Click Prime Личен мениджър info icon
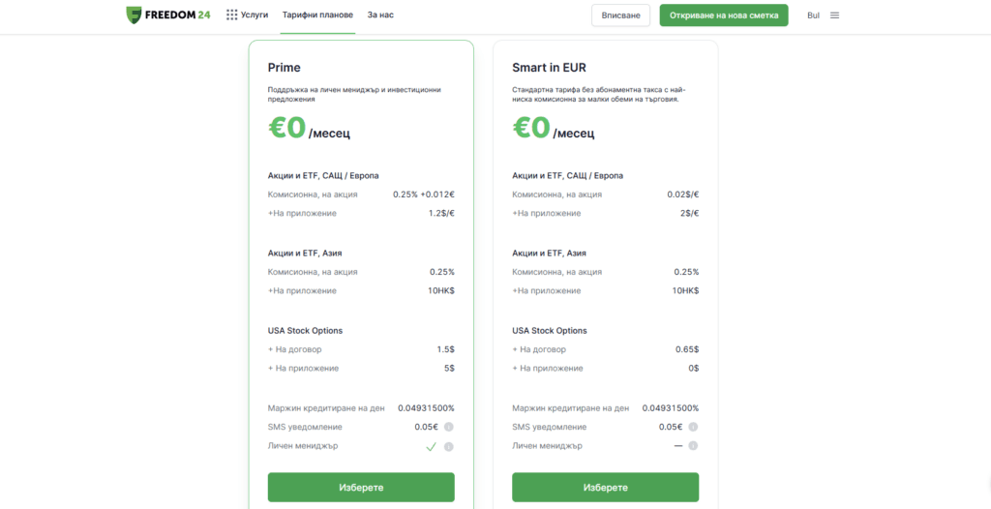 [x=448, y=446]
